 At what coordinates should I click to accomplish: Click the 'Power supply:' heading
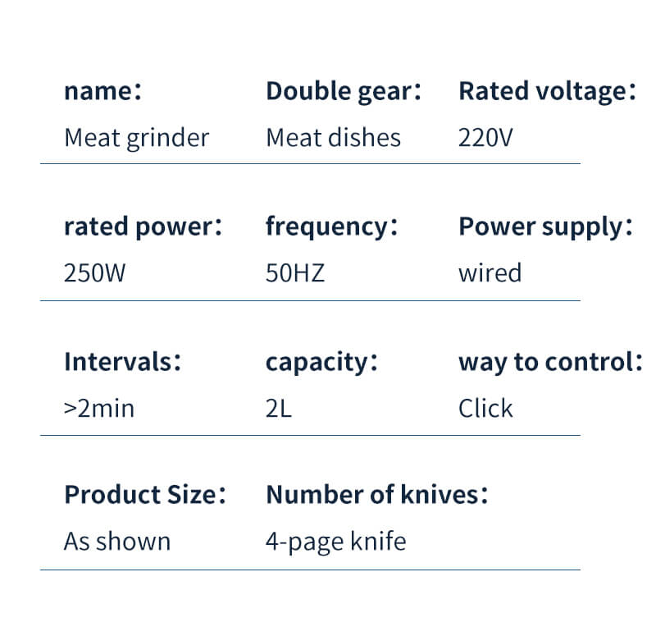pos(545,226)
